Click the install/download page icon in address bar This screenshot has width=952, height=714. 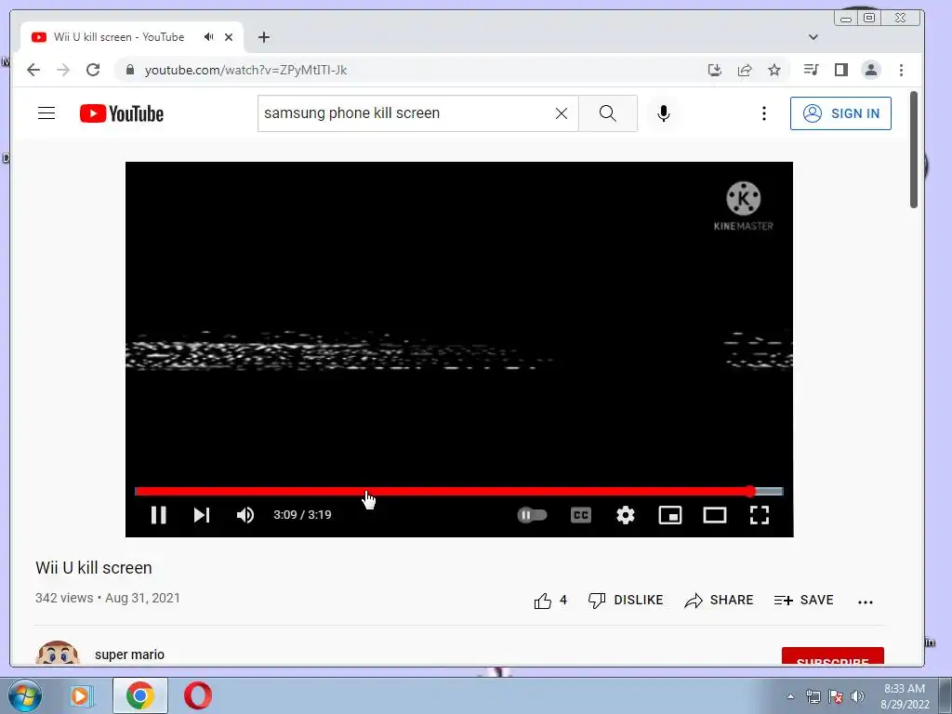(x=715, y=70)
